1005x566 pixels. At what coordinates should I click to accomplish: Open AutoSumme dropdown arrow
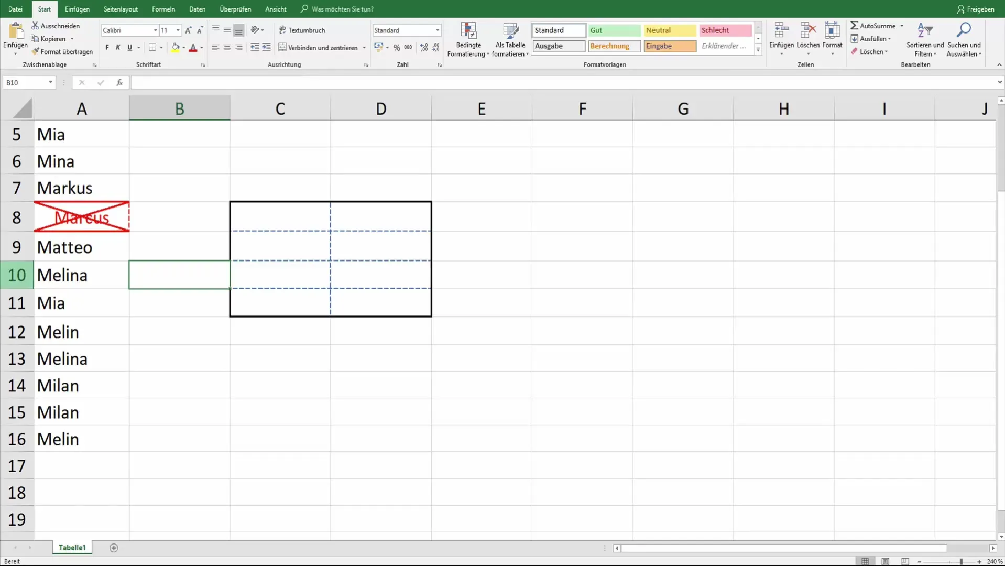[902, 26]
